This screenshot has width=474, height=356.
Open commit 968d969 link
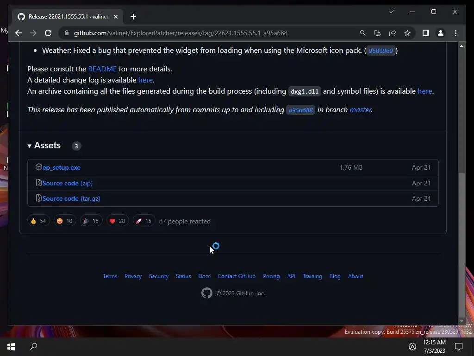tap(380, 51)
